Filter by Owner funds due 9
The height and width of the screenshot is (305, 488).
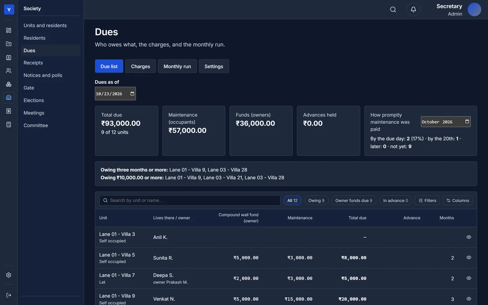(x=354, y=201)
